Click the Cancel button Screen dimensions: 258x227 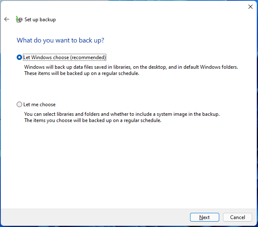click(x=238, y=217)
